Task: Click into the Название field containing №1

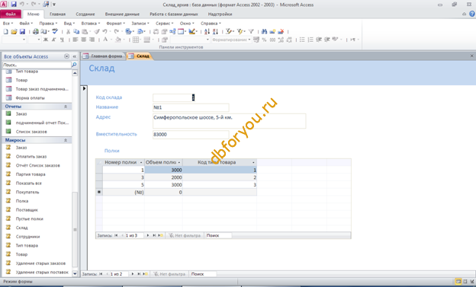Action: [x=191, y=107]
